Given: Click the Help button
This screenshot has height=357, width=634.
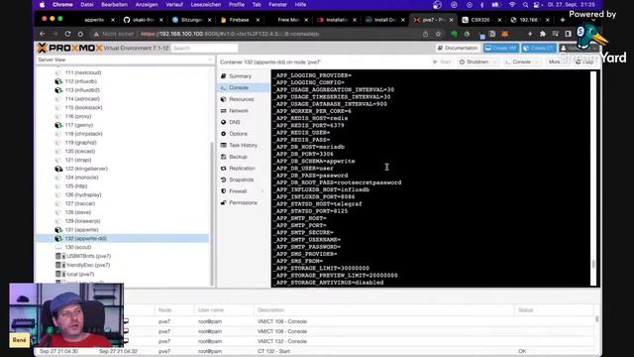Looking at the screenshot, I should click(x=585, y=61).
